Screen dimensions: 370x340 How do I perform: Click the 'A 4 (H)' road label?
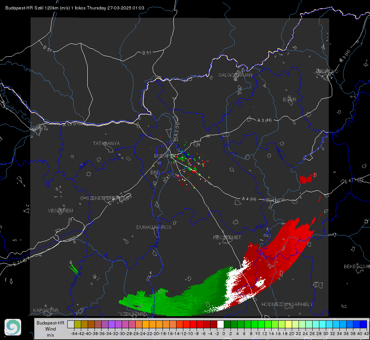click(x=249, y=199)
